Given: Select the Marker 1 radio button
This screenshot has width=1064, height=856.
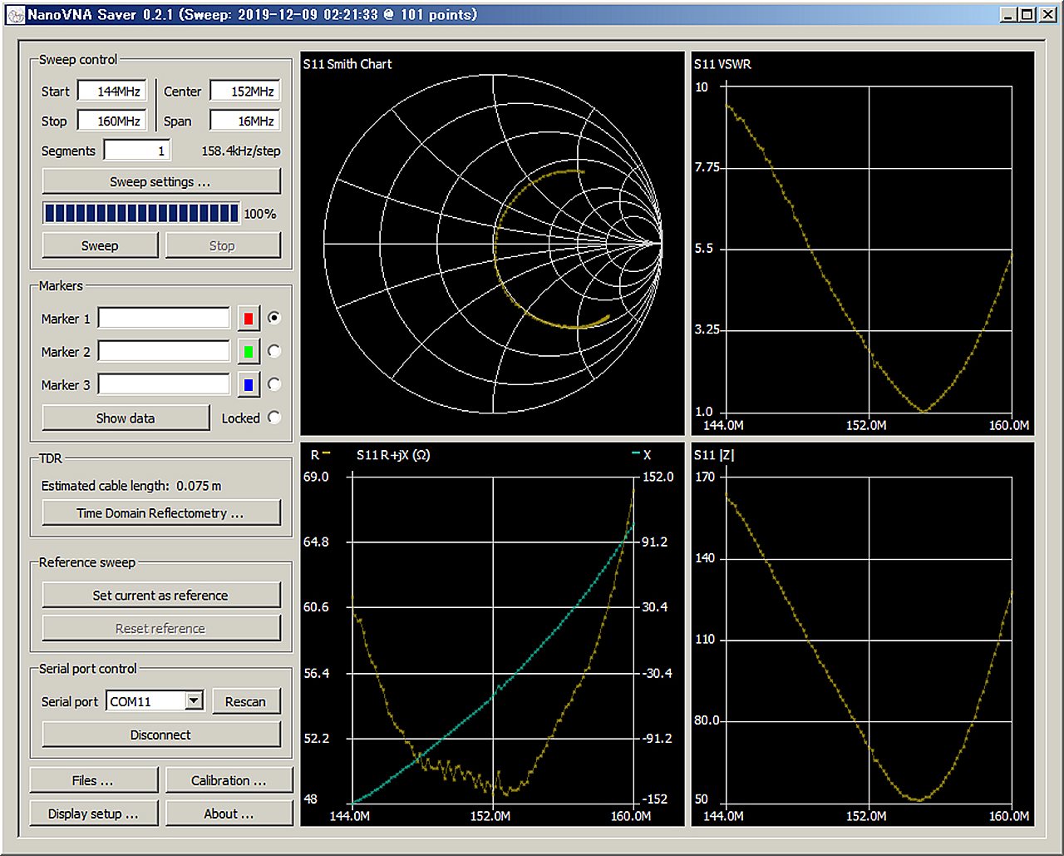Looking at the screenshot, I should click(x=274, y=318).
